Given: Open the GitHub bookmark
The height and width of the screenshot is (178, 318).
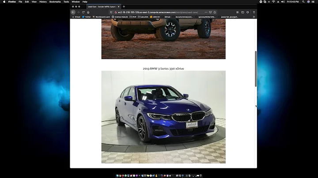Looking at the screenshot, I should [x=166, y=17].
